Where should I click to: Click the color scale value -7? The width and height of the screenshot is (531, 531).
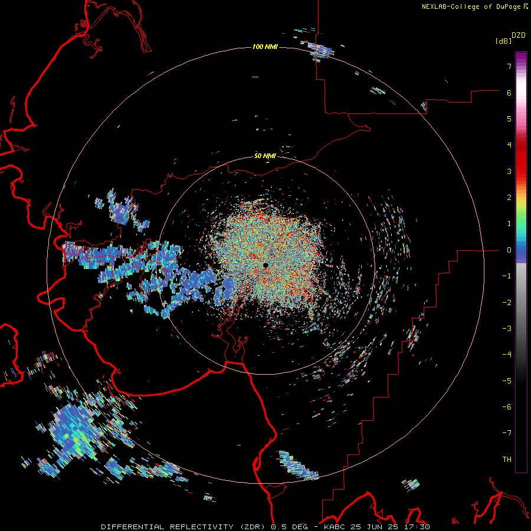[x=507, y=433]
